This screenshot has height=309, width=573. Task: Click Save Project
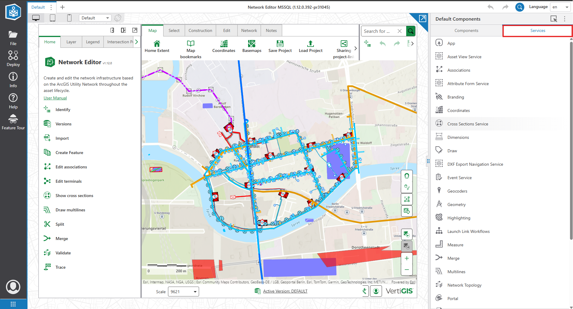click(280, 47)
